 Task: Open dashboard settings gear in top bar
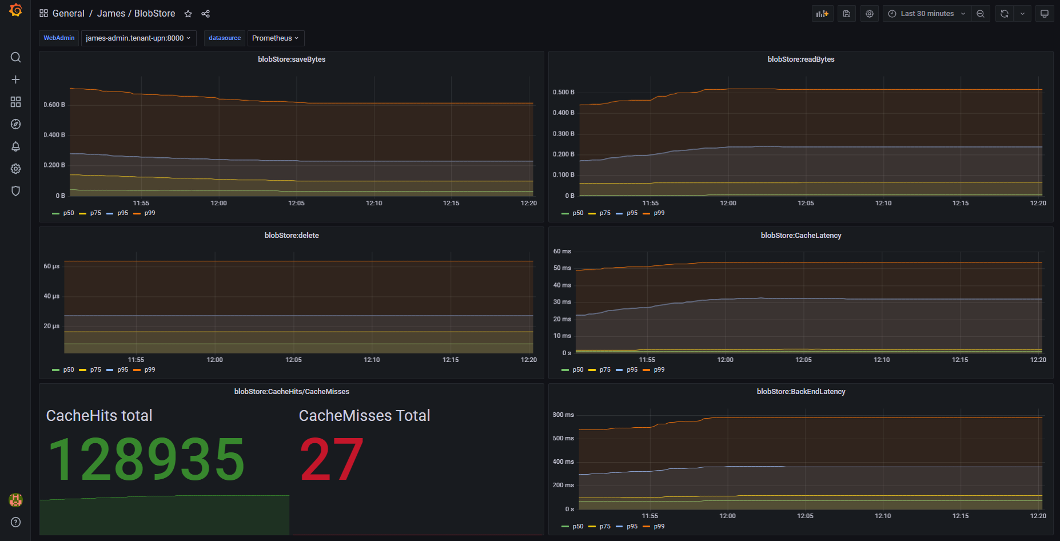tap(870, 14)
